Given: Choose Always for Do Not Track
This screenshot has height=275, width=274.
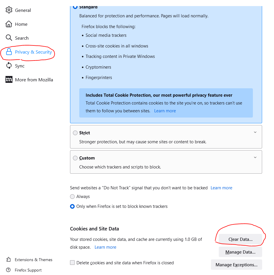Looking at the screenshot, I should point(72,197).
